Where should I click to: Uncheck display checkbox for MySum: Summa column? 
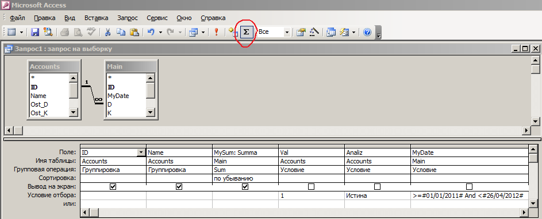tap(245, 186)
